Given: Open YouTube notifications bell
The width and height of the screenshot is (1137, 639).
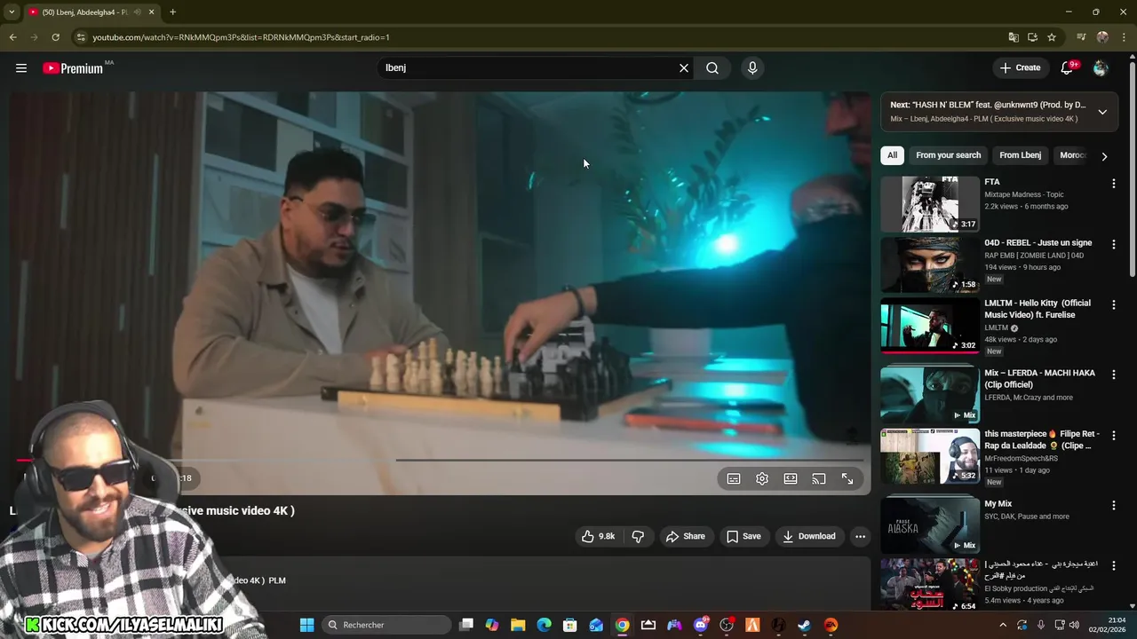Looking at the screenshot, I should (x=1067, y=68).
